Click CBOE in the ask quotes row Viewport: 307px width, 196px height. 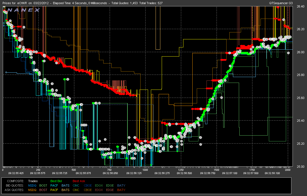tap(88, 190)
